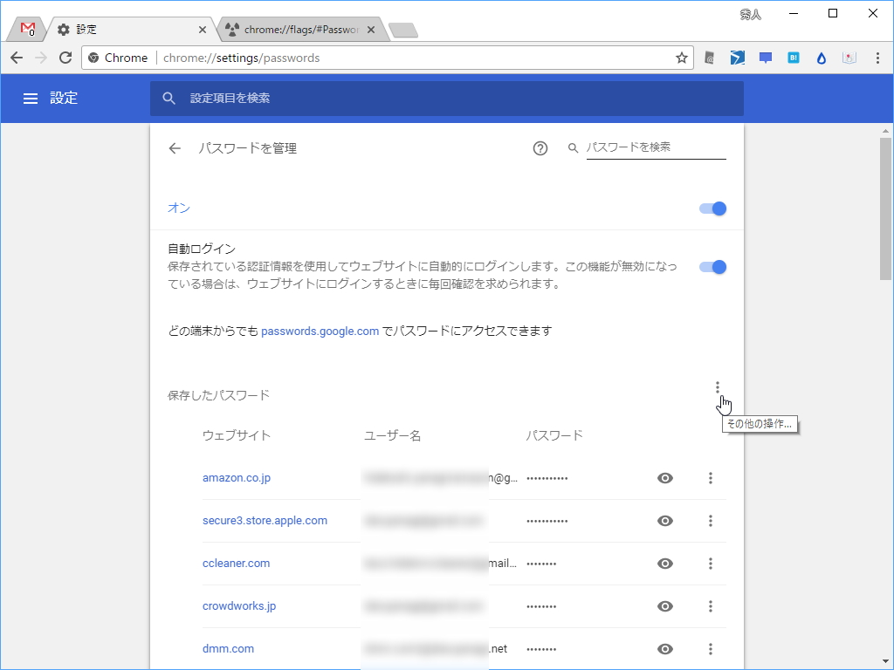Open dmm.com site link
Viewport: 894px width, 670px height.
click(x=228, y=649)
